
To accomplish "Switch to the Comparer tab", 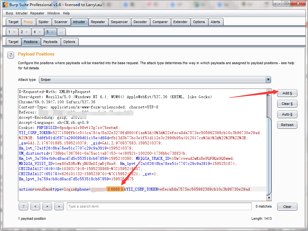I will (160, 22).
